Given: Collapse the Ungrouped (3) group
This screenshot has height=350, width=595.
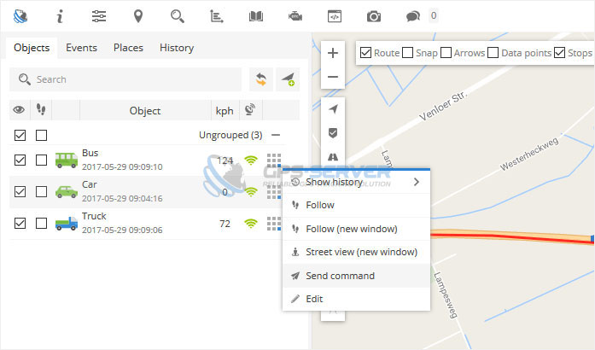Looking at the screenshot, I should 275,135.
